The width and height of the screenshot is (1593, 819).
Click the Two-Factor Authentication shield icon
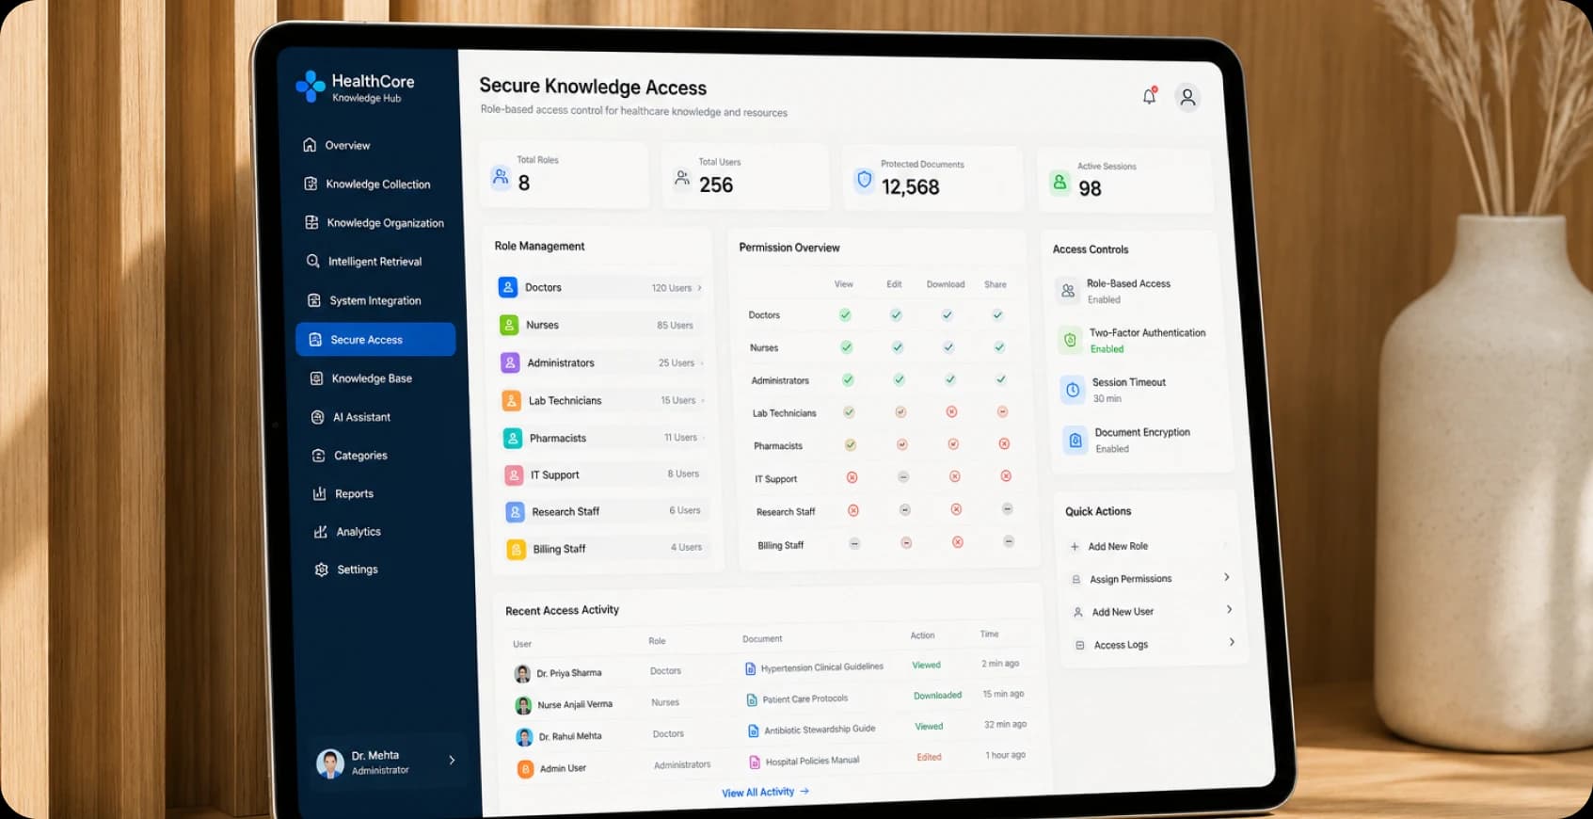click(1070, 340)
